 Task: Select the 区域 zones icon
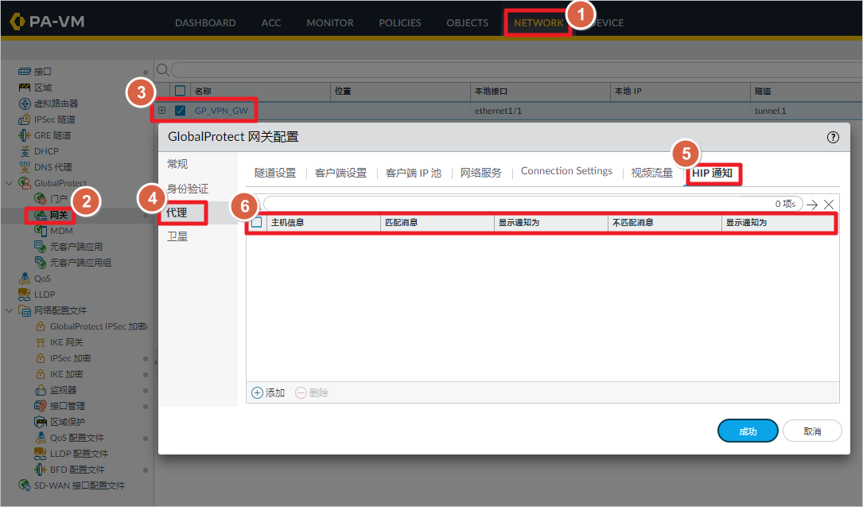click(24, 88)
